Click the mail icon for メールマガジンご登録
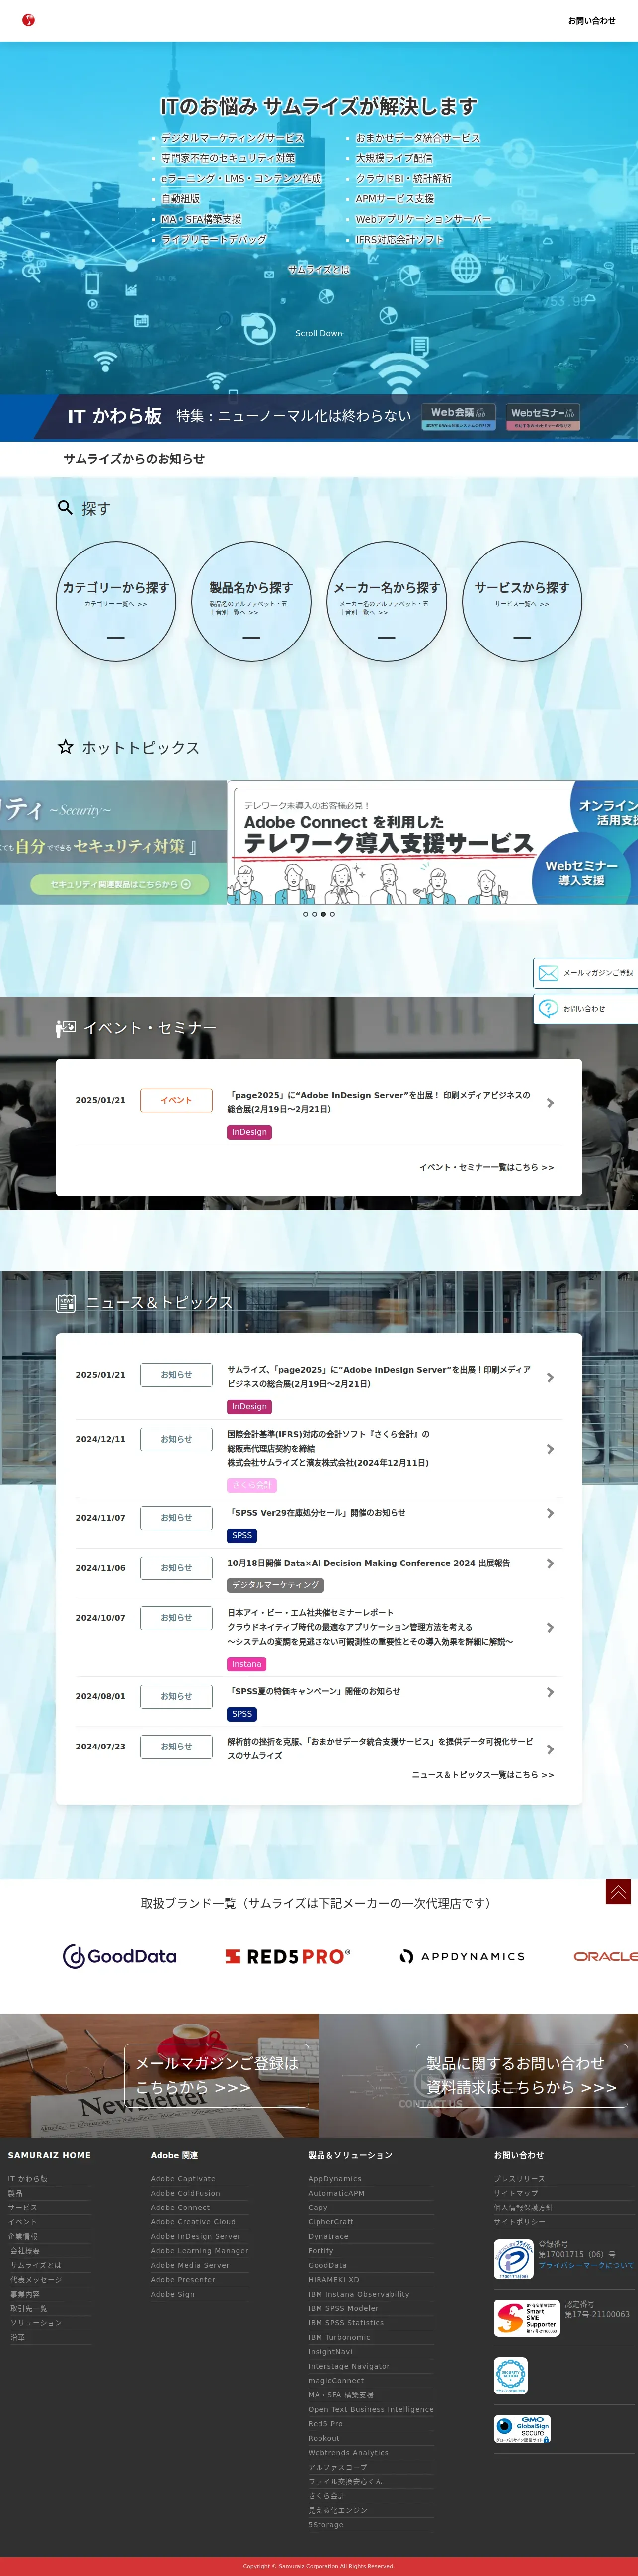Screen dimensions: 638x2576 [x=548, y=973]
